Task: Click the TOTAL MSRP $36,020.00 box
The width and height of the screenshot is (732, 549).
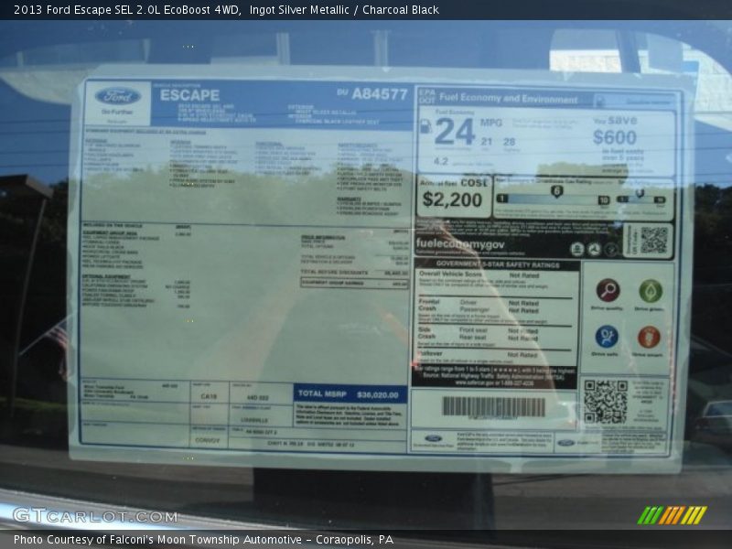Action: pyautogui.click(x=350, y=394)
